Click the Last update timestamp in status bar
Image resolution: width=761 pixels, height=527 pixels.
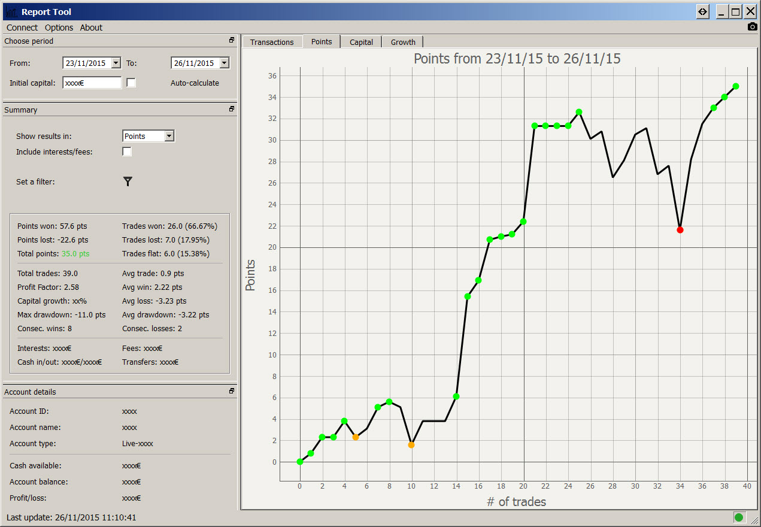pyautogui.click(x=71, y=517)
